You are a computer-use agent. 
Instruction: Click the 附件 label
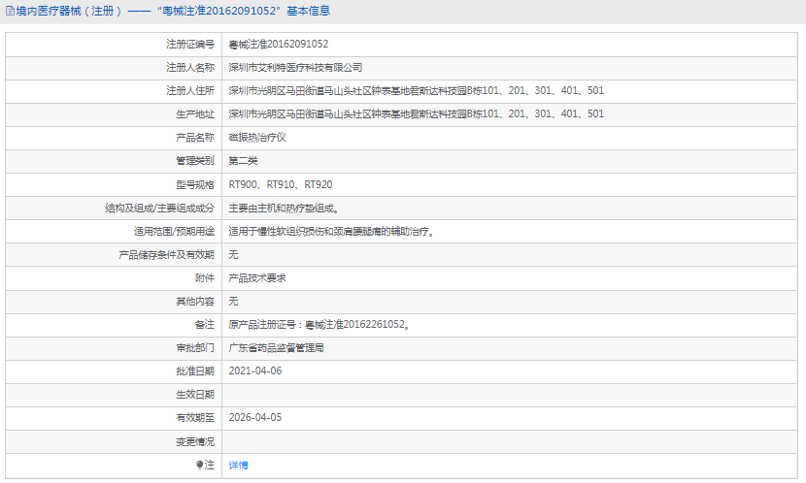(x=205, y=277)
